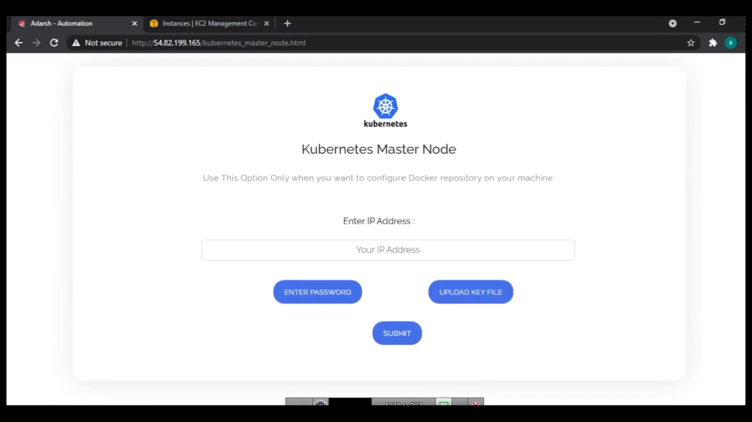
Task: Go back using browser back arrow
Action: 19,43
